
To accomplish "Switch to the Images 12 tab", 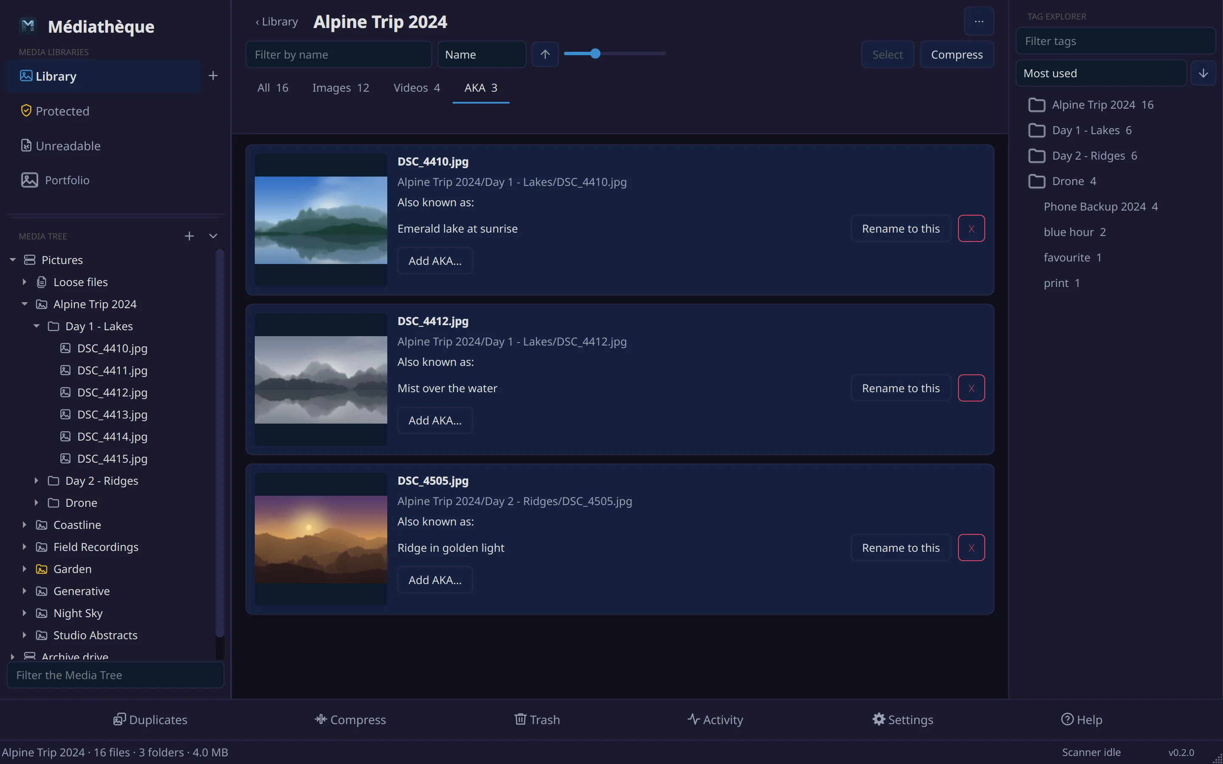I will coord(341,88).
